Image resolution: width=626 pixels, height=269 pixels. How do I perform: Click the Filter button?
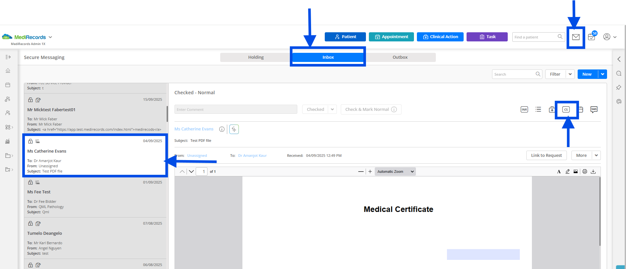(x=555, y=74)
